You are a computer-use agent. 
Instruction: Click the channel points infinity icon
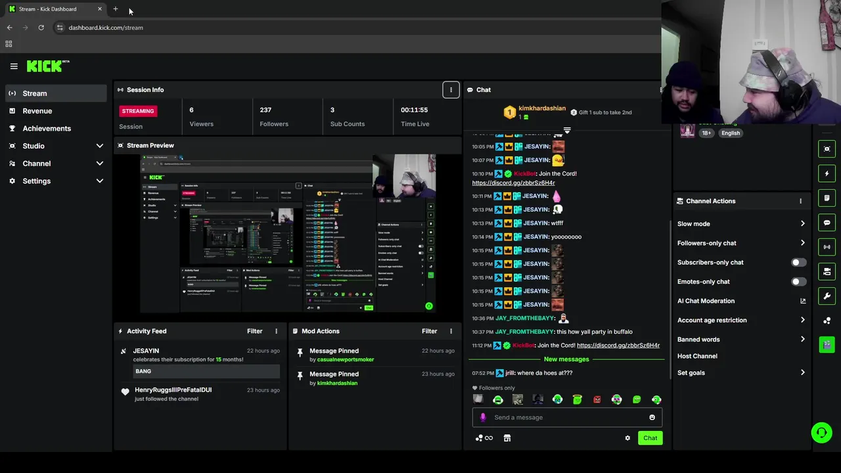(484, 438)
